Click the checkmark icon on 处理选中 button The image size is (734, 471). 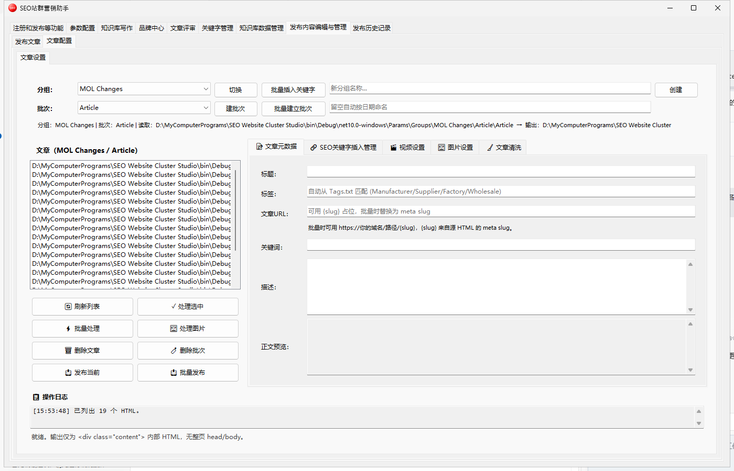[174, 306]
